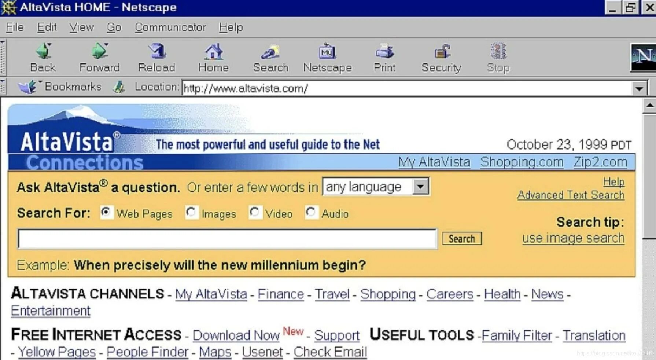
Task: Open the File menu
Action: tap(15, 27)
